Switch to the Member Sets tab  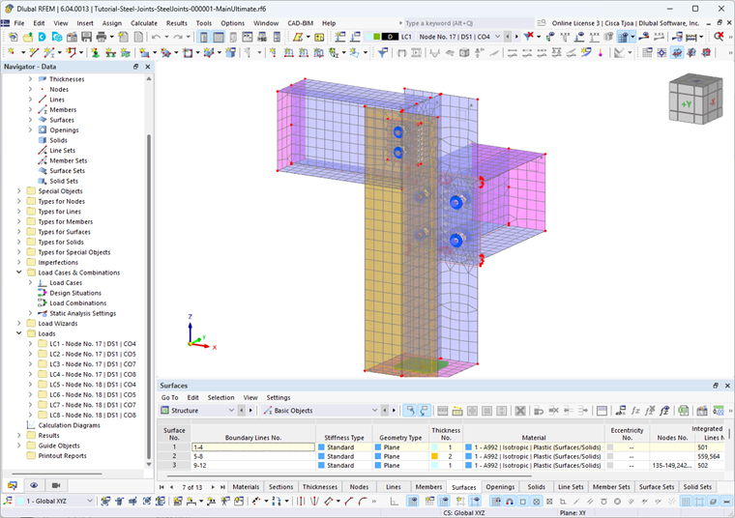611,487
